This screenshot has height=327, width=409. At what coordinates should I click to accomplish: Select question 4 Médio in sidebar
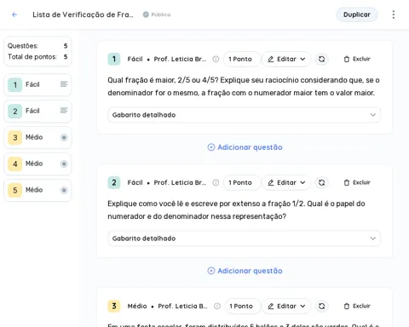37,163
